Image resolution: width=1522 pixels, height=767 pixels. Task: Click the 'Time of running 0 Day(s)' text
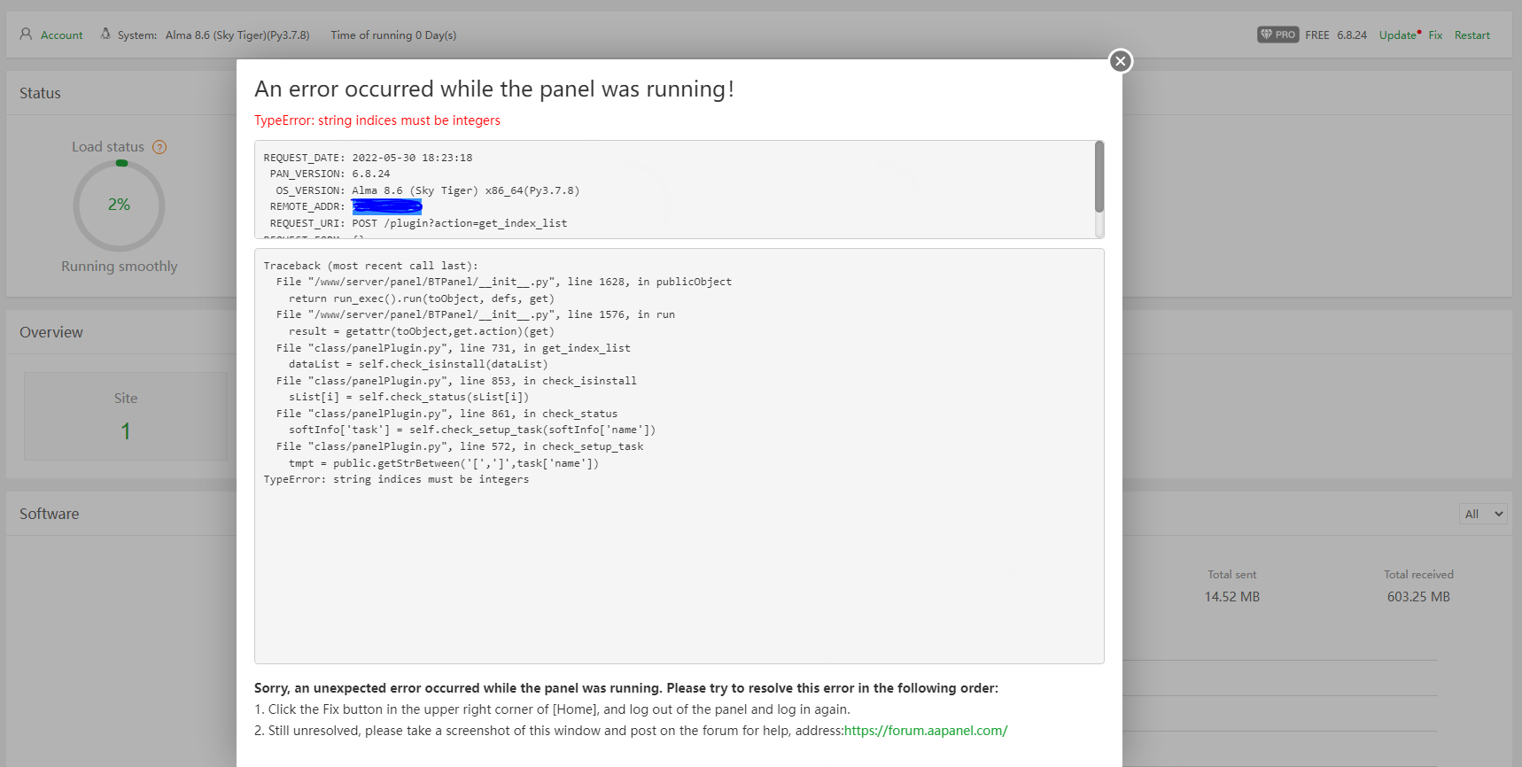pos(393,35)
